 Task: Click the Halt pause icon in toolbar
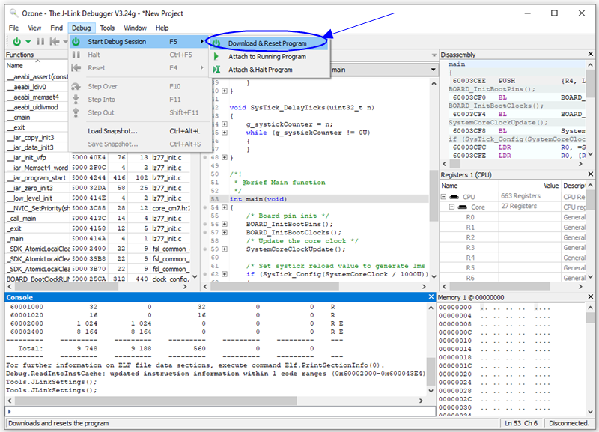coord(42,42)
